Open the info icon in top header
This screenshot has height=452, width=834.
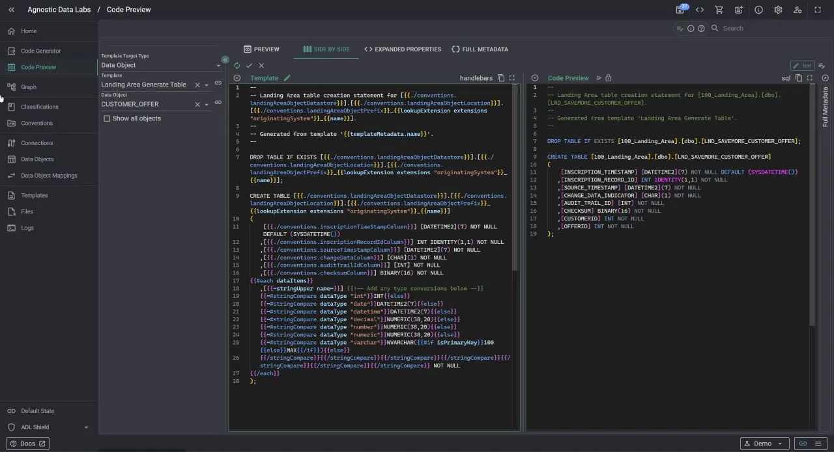tap(758, 10)
